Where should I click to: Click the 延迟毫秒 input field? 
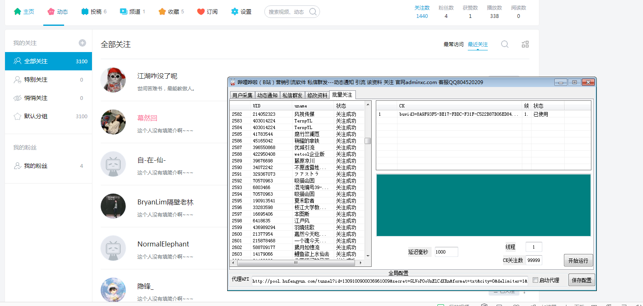[446, 252]
